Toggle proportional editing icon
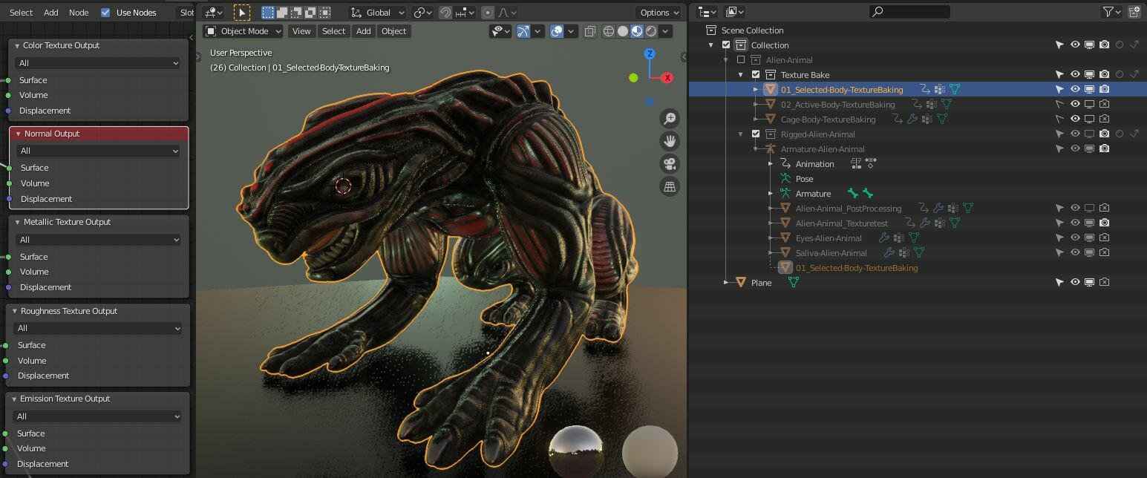 coord(487,13)
